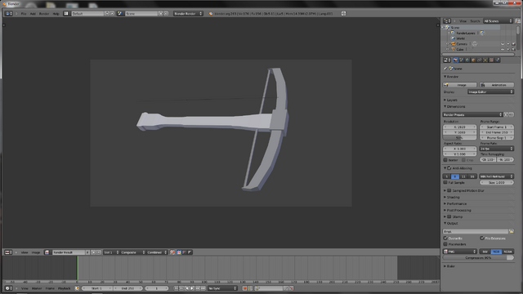
Task: Toggle Camera visibility eye in outliner
Action: pyautogui.click(x=503, y=43)
